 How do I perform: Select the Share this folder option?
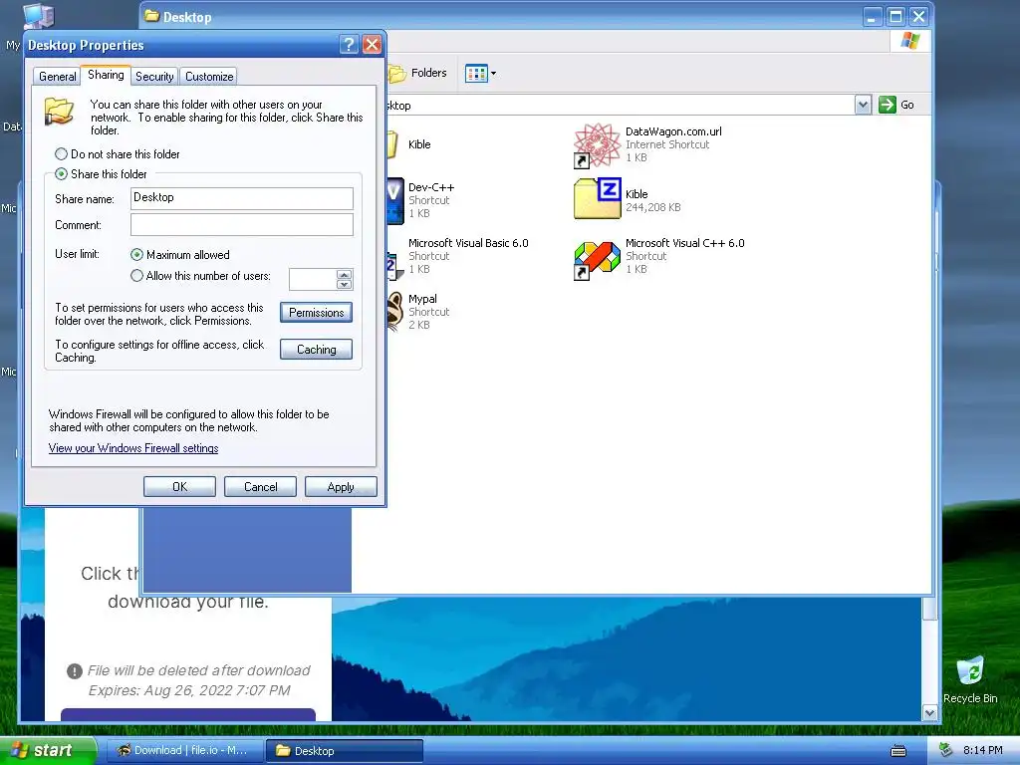pos(102,173)
